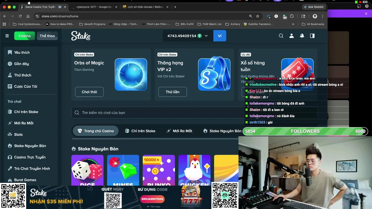
Task: Click the address bar URL
Action: click(x=60, y=16)
